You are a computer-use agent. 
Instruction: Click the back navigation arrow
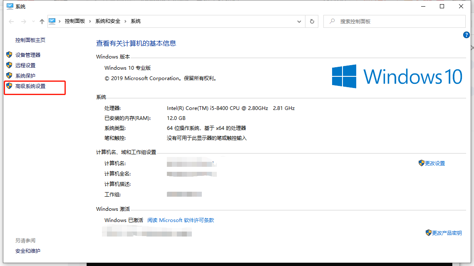(x=12, y=22)
